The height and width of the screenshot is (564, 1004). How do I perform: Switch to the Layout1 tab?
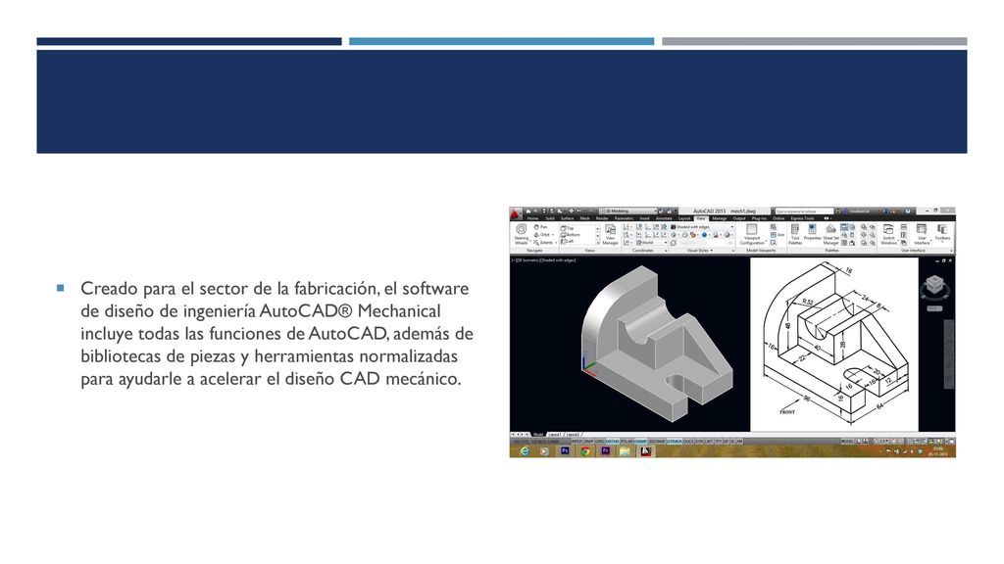(555, 434)
